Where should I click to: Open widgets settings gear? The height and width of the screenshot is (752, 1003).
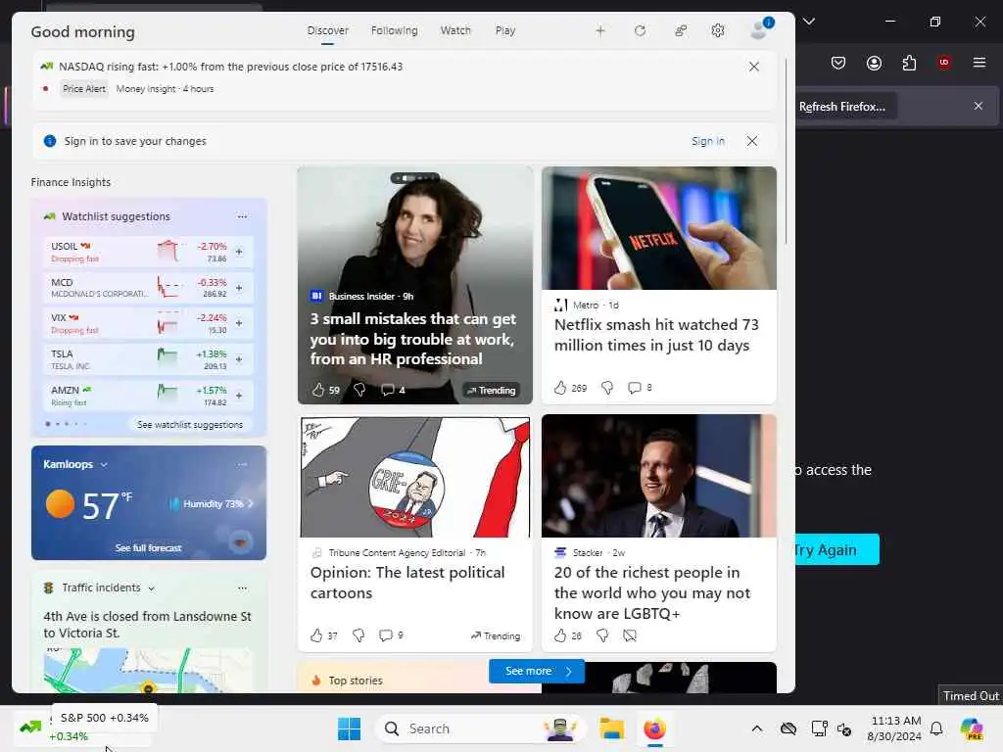click(718, 30)
